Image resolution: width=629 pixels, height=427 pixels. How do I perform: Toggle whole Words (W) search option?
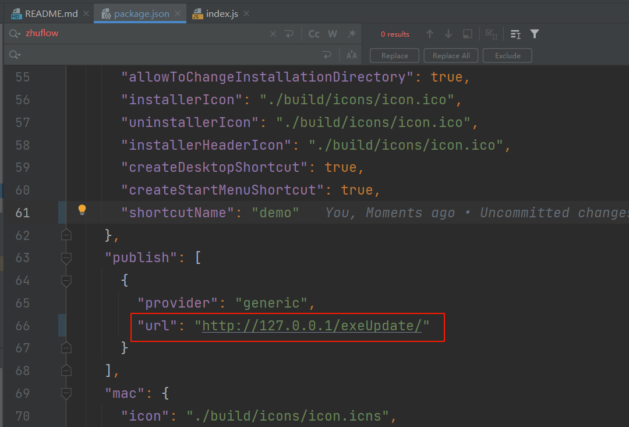point(333,34)
